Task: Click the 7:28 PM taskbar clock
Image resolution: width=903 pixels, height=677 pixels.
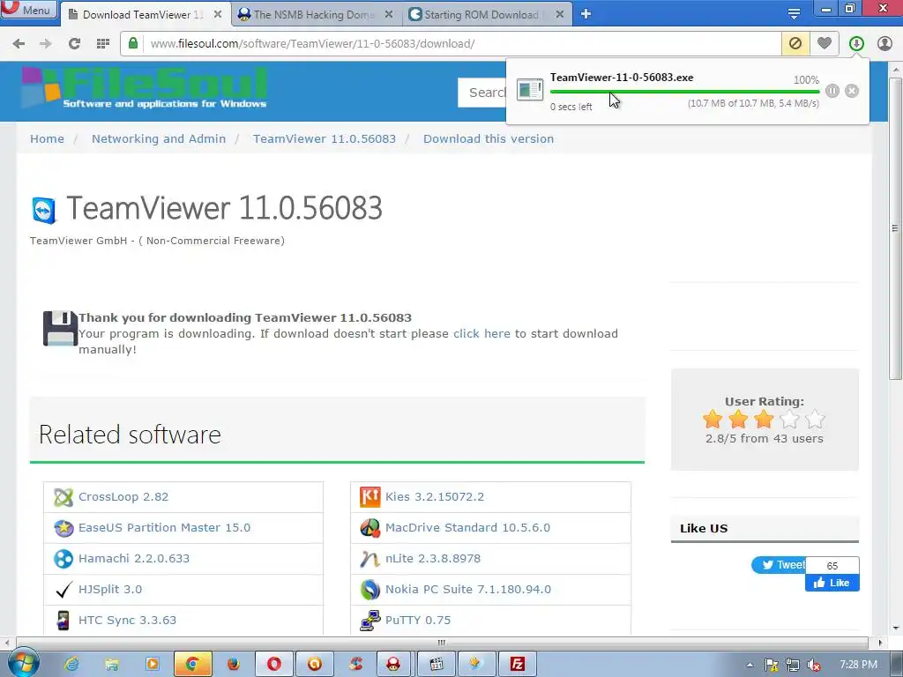Action: [x=858, y=665]
